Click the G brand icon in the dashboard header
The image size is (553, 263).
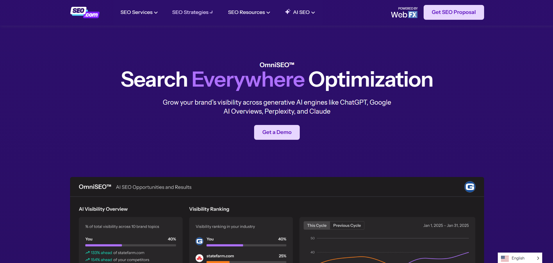pyautogui.click(x=470, y=187)
